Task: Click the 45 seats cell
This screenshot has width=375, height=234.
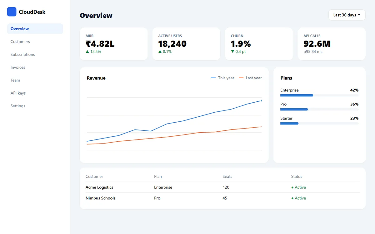Action: point(225,198)
